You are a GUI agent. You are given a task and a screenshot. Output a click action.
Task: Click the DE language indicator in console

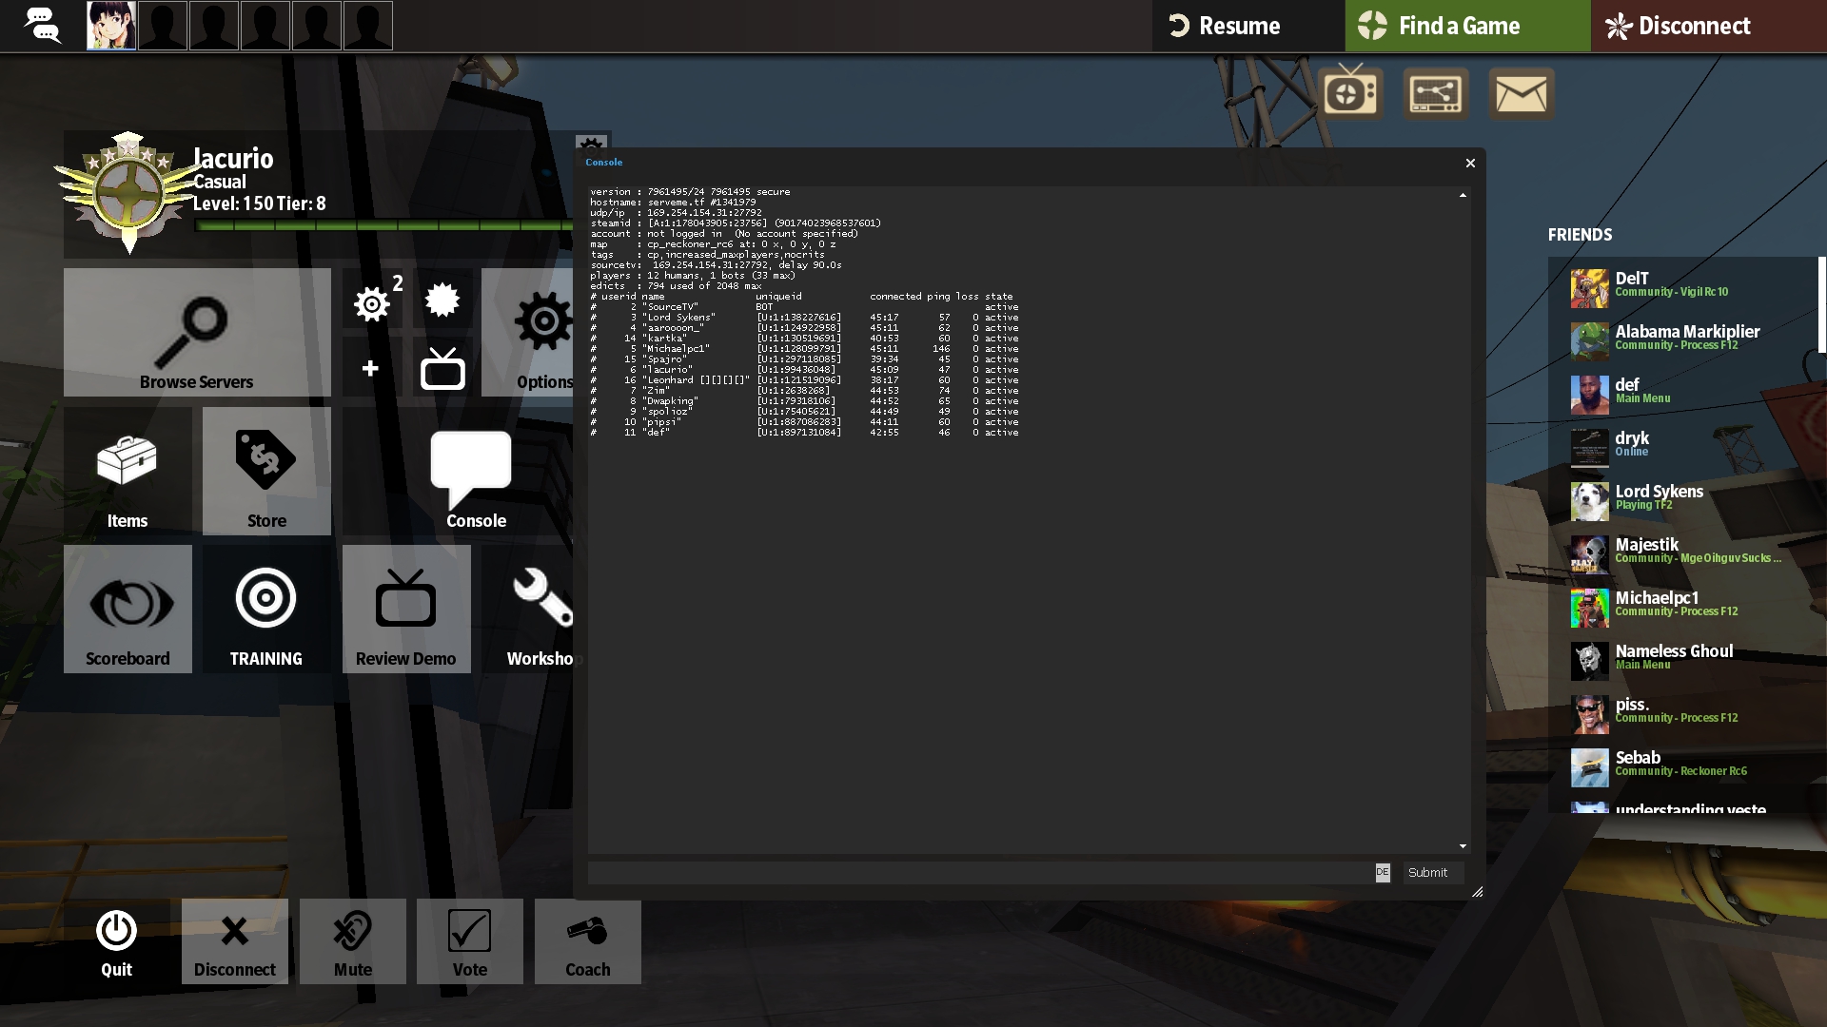point(1383,872)
